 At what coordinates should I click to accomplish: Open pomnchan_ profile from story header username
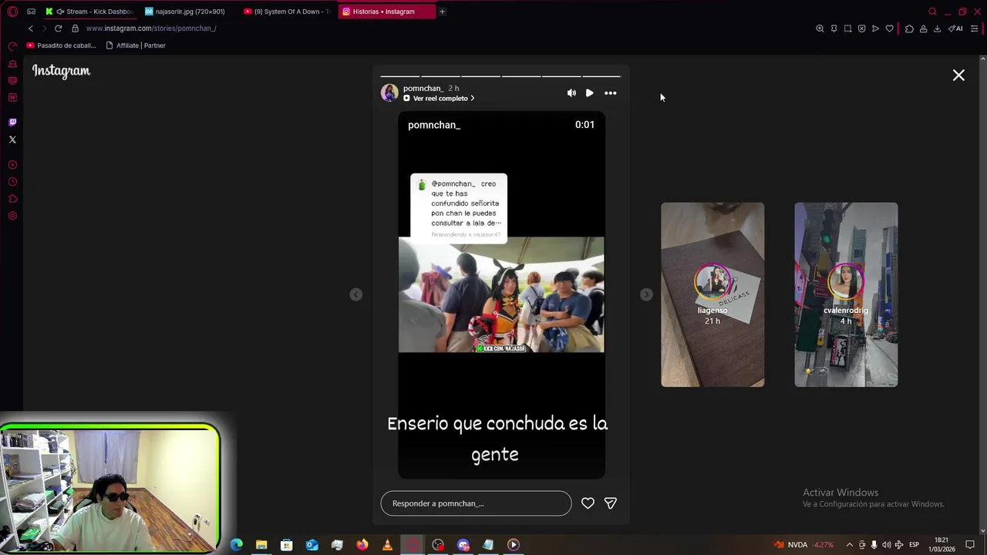[x=423, y=88]
